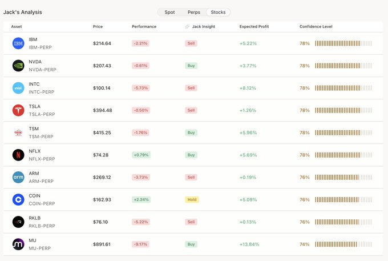Click the Coinbase logo icon

click(x=18, y=199)
